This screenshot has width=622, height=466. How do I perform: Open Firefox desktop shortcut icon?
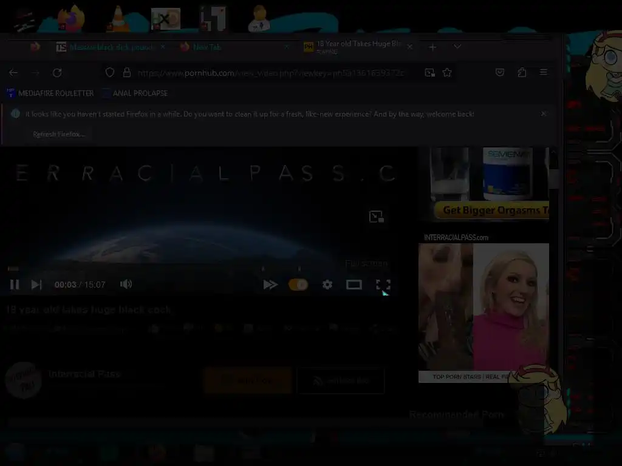tap(72, 18)
